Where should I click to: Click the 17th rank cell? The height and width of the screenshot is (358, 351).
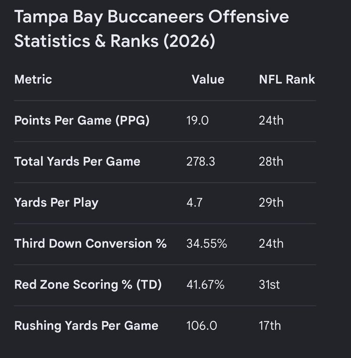[270, 326]
